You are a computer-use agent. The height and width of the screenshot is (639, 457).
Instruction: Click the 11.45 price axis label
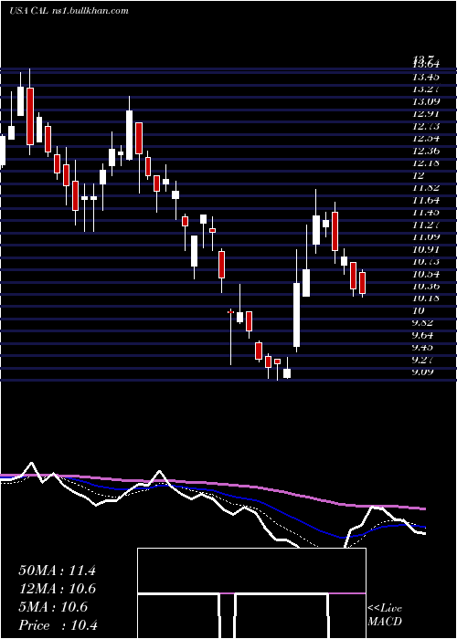(427, 213)
